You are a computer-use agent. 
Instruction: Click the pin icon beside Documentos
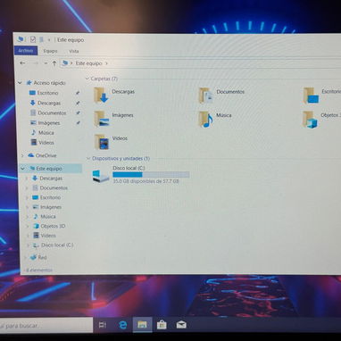point(78,113)
